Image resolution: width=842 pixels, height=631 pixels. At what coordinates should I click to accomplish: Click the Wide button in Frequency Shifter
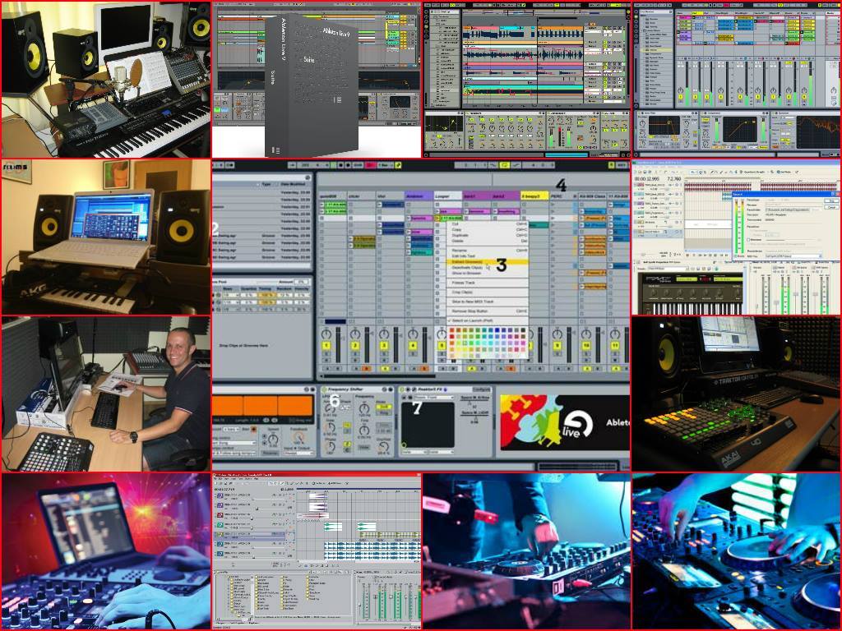tap(364, 447)
